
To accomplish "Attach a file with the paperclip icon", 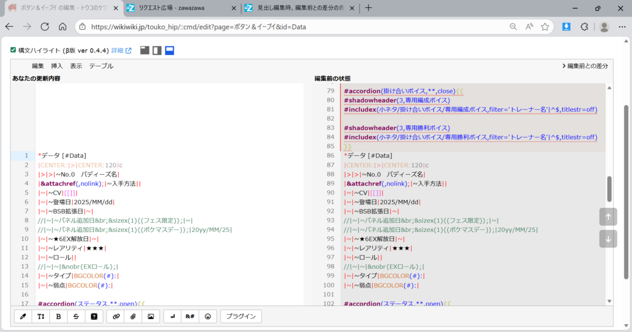I will 133,317.
